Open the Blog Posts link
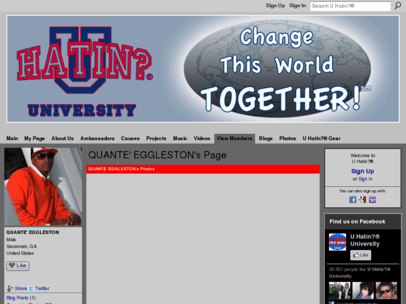Viewport: 406px width, 304px height. pos(17,298)
